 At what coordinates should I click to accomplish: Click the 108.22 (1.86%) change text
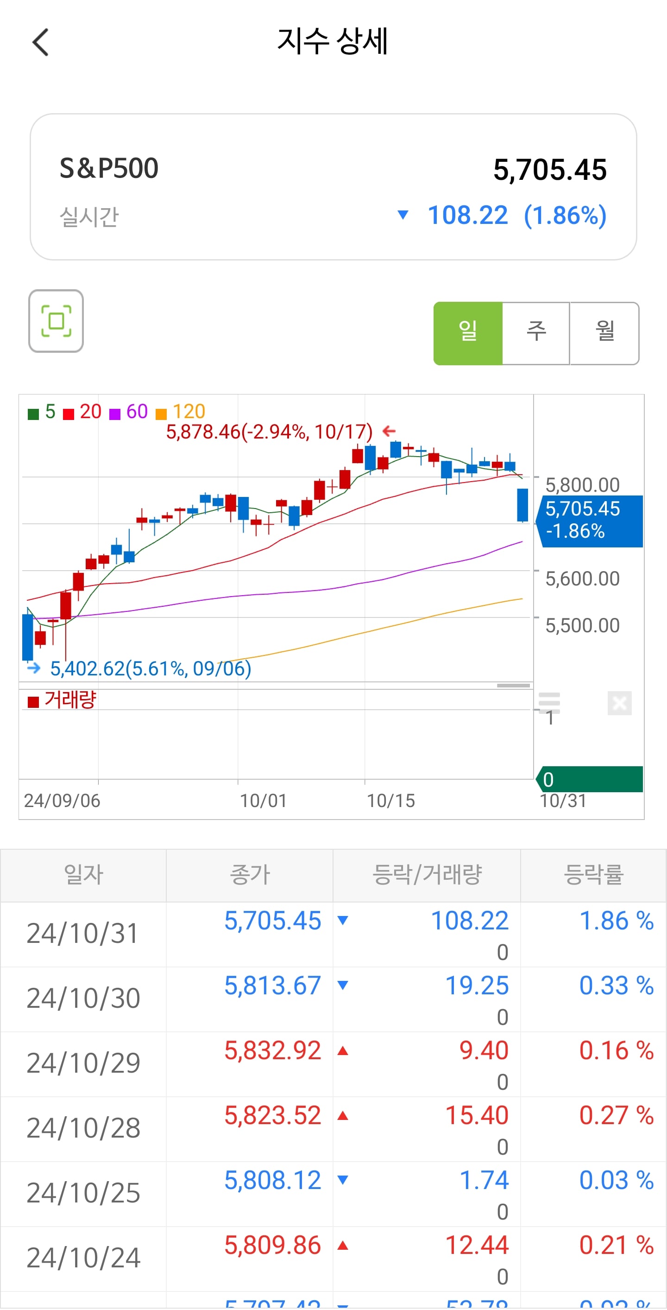pos(517,215)
